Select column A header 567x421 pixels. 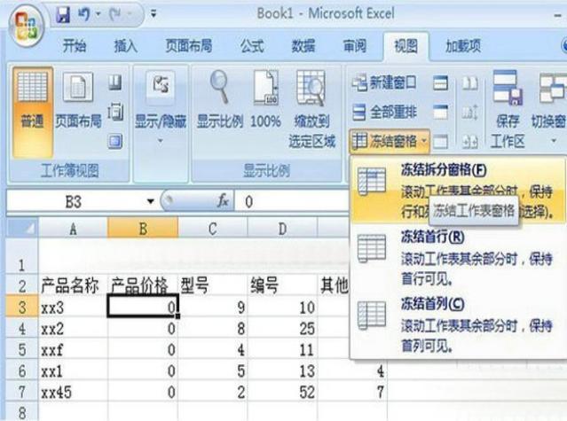[73, 228]
